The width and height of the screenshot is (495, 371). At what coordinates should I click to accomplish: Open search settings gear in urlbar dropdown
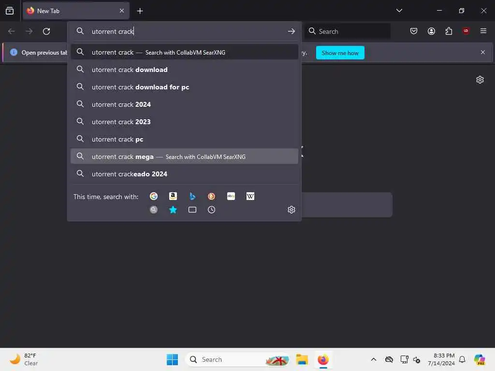pyautogui.click(x=291, y=210)
